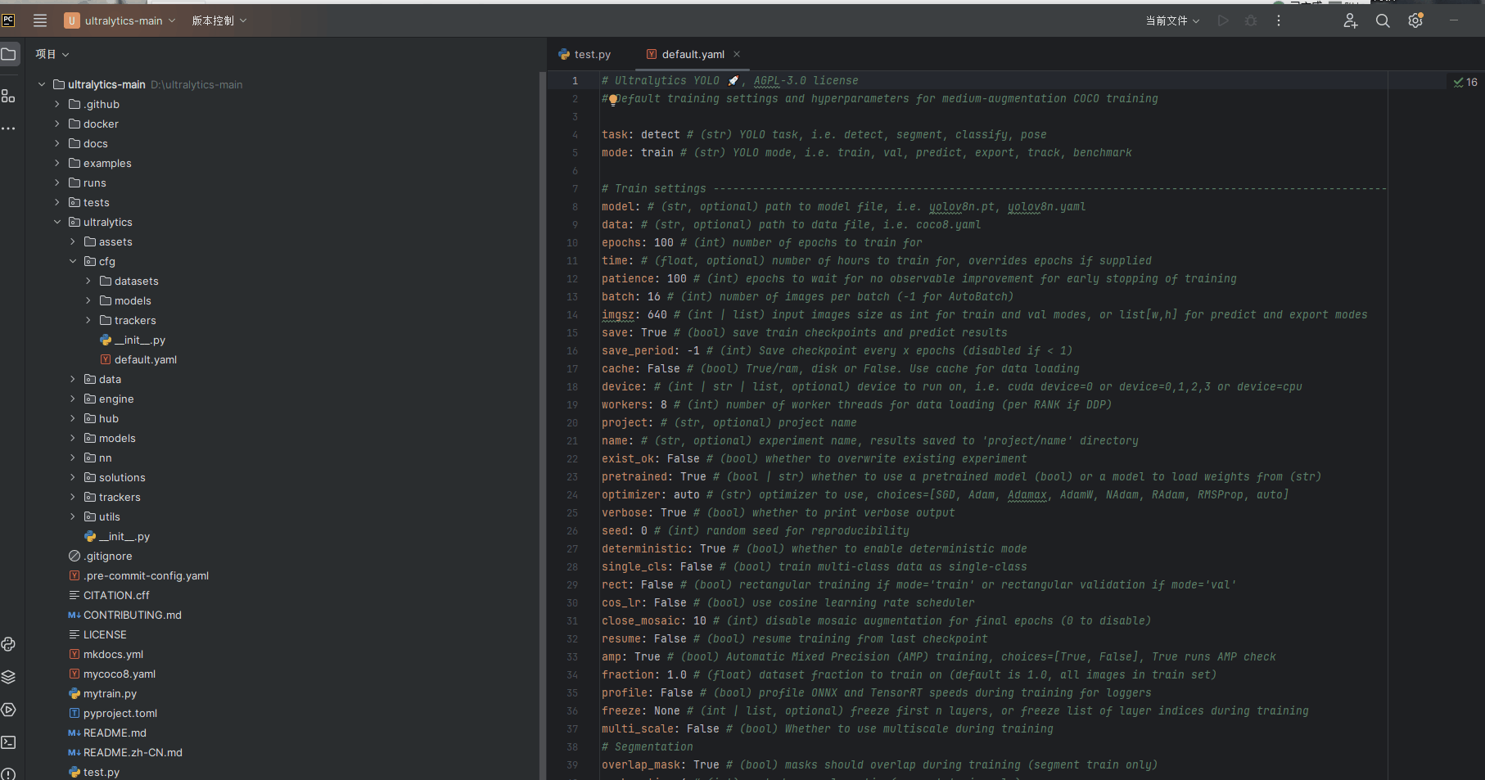Open Code With Me user icon

(x=1350, y=20)
